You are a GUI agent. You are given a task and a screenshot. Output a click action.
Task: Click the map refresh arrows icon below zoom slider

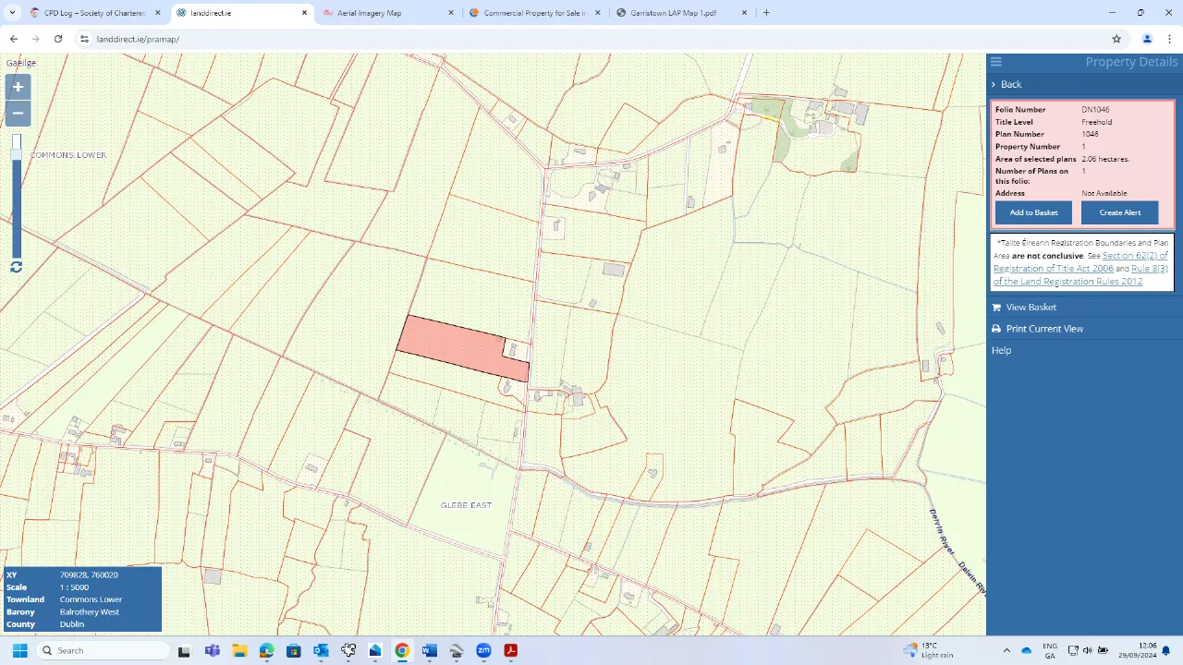click(x=16, y=267)
